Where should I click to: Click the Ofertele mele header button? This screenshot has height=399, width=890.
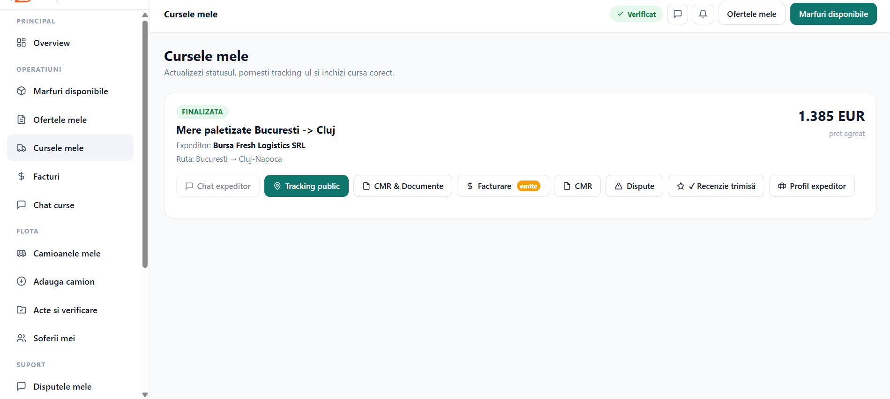pyautogui.click(x=751, y=14)
